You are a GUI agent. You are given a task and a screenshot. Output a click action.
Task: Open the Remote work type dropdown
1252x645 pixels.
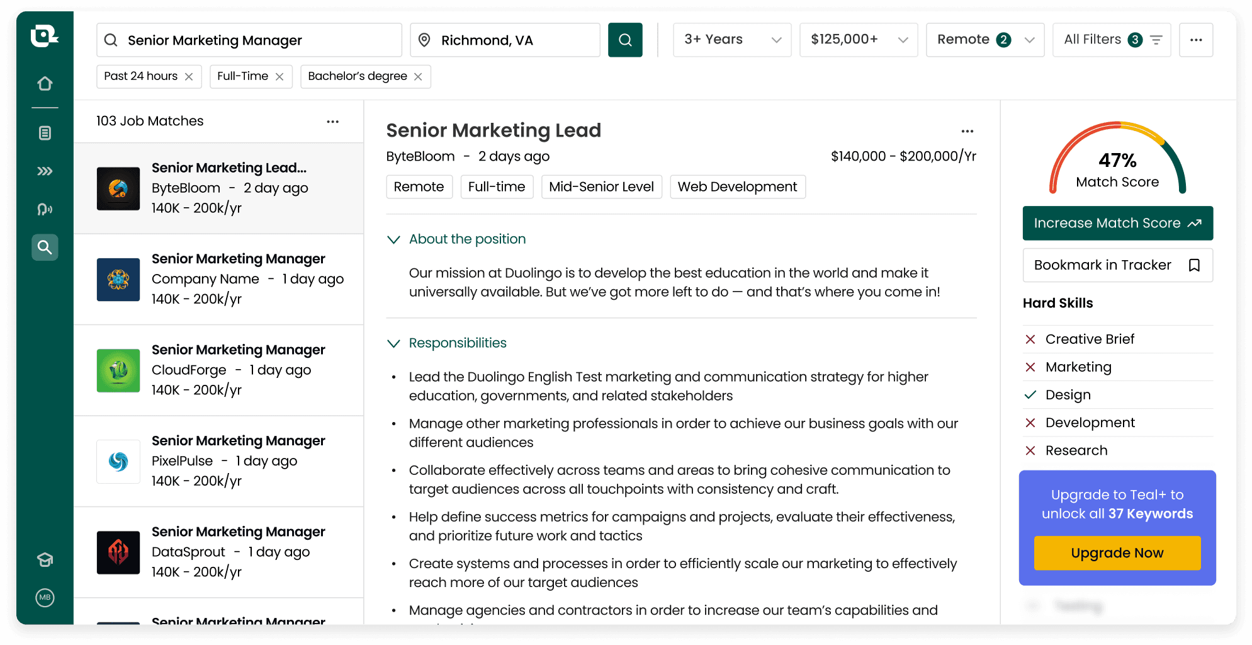[x=985, y=40]
